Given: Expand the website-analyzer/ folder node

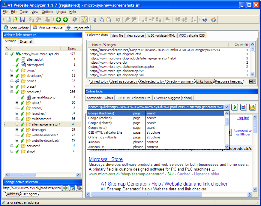Looking at the screenshot, I should click(x=17, y=135).
